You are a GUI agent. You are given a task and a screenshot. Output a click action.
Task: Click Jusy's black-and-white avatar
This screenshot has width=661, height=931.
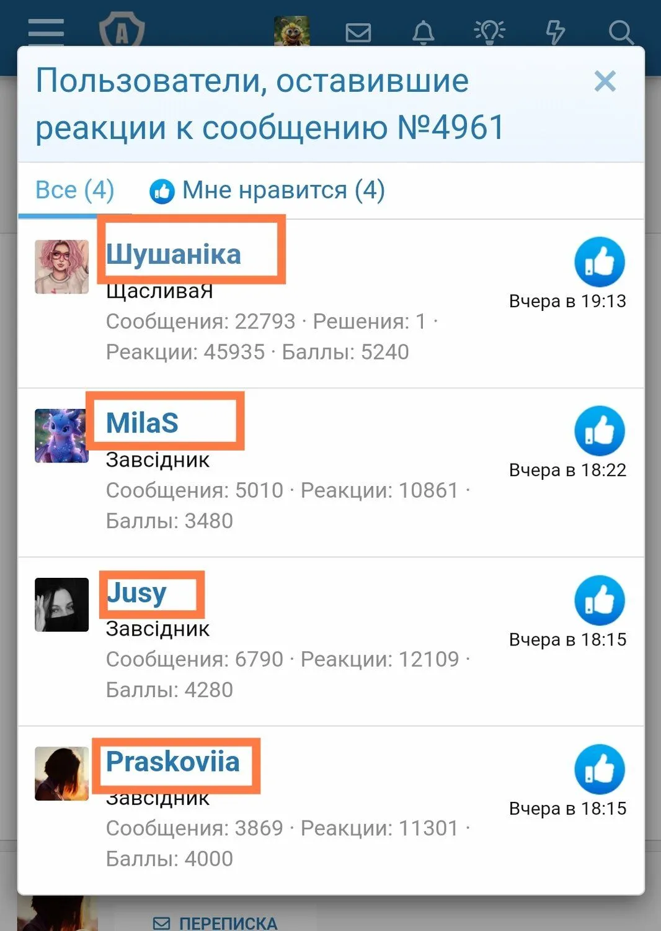point(61,605)
